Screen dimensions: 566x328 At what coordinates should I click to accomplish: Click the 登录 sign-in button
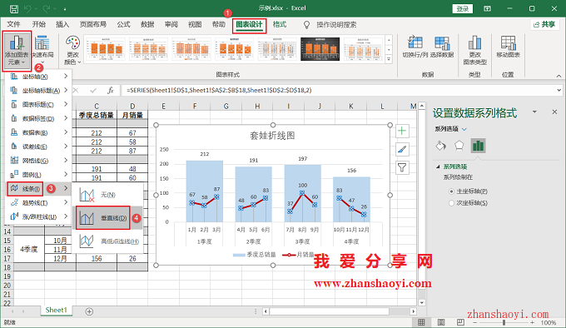tap(463, 8)
